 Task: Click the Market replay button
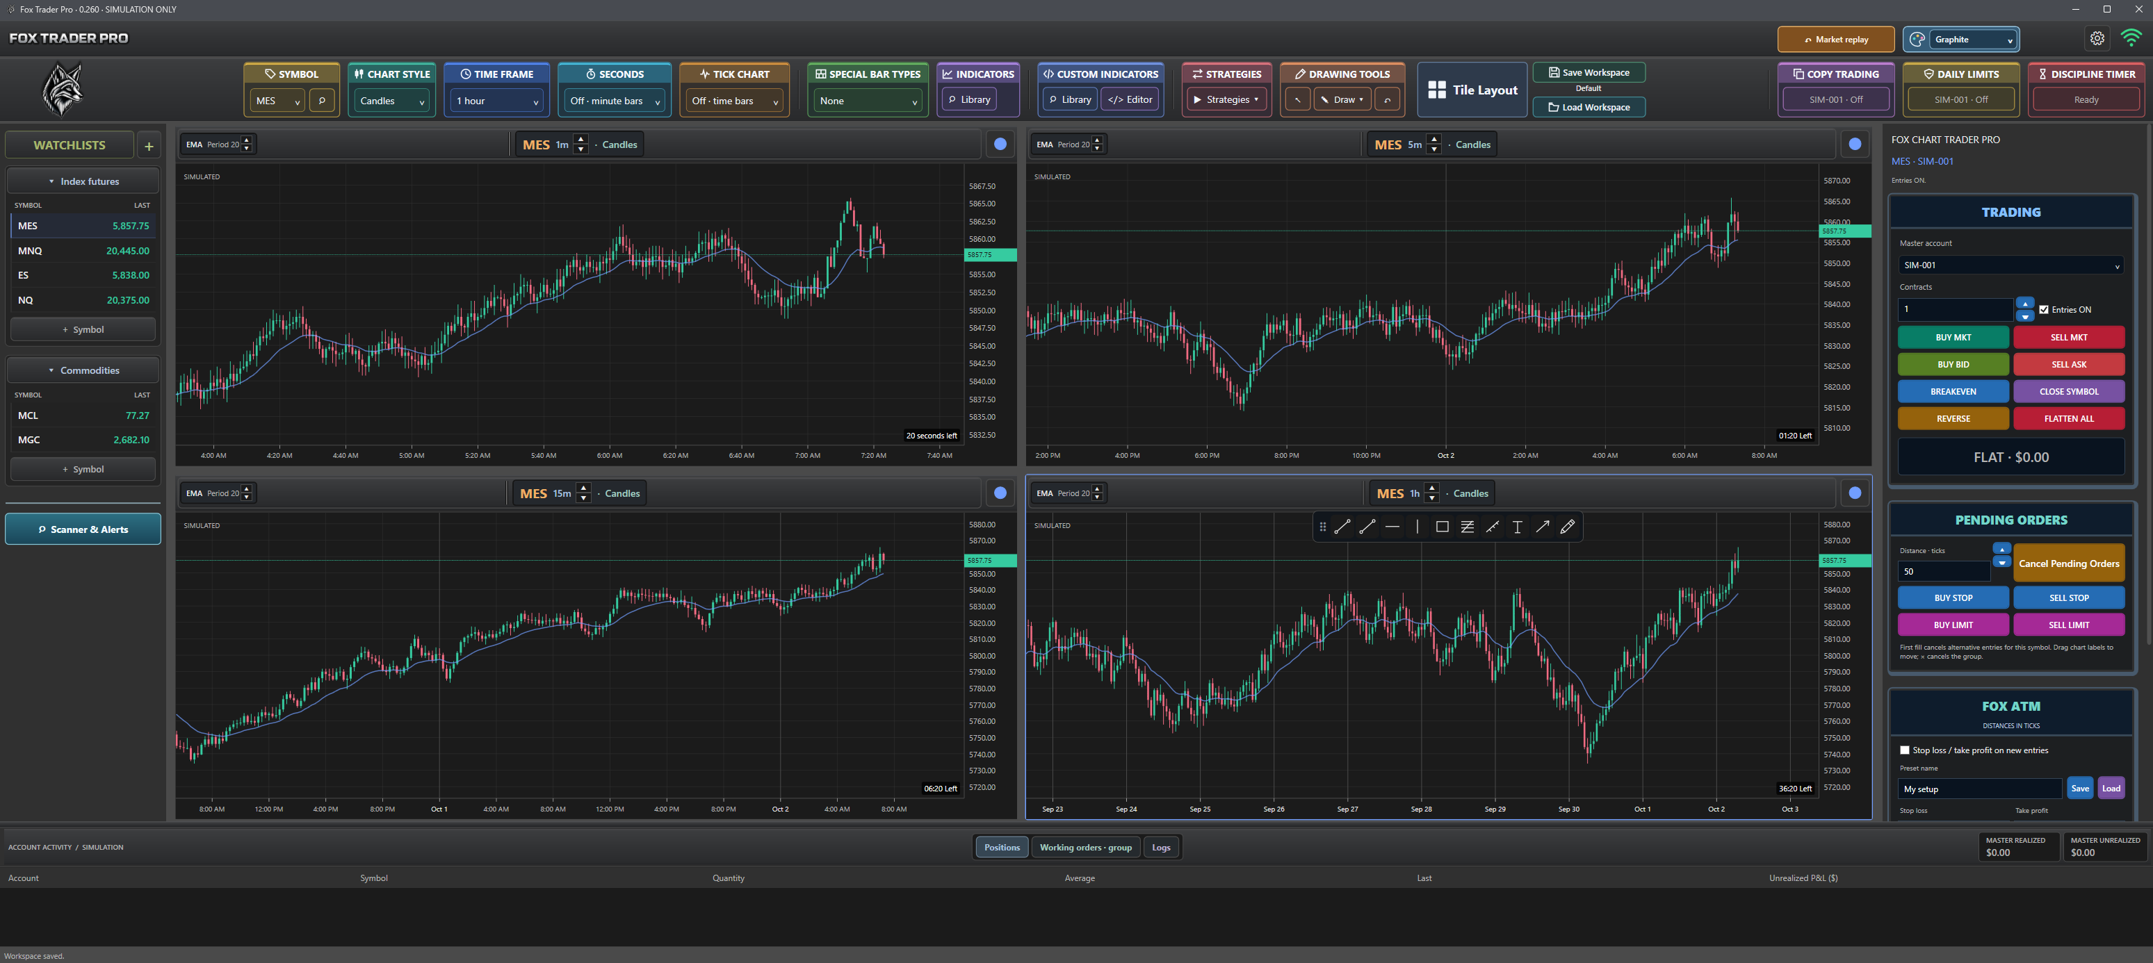pos(1835,39)
